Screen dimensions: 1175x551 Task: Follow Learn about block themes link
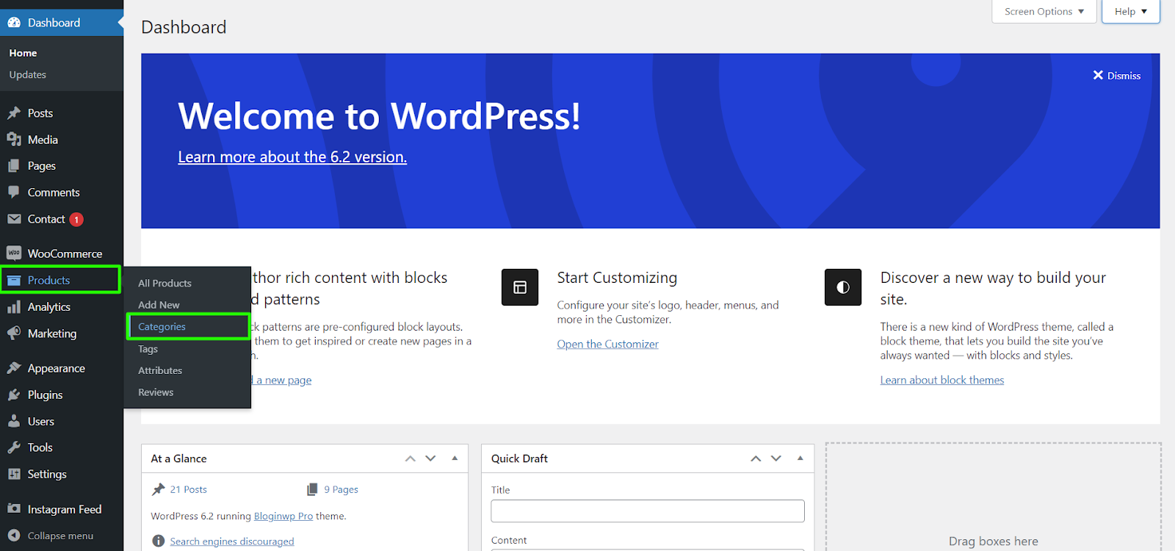(x=942, y=380)
